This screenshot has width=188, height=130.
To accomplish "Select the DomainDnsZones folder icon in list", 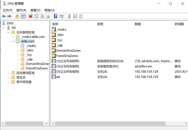I will pos(54,50).
